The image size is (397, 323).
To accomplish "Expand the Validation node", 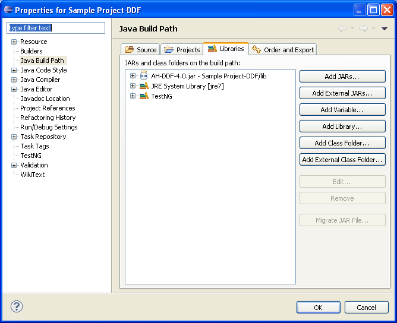I will coord(14,166).
